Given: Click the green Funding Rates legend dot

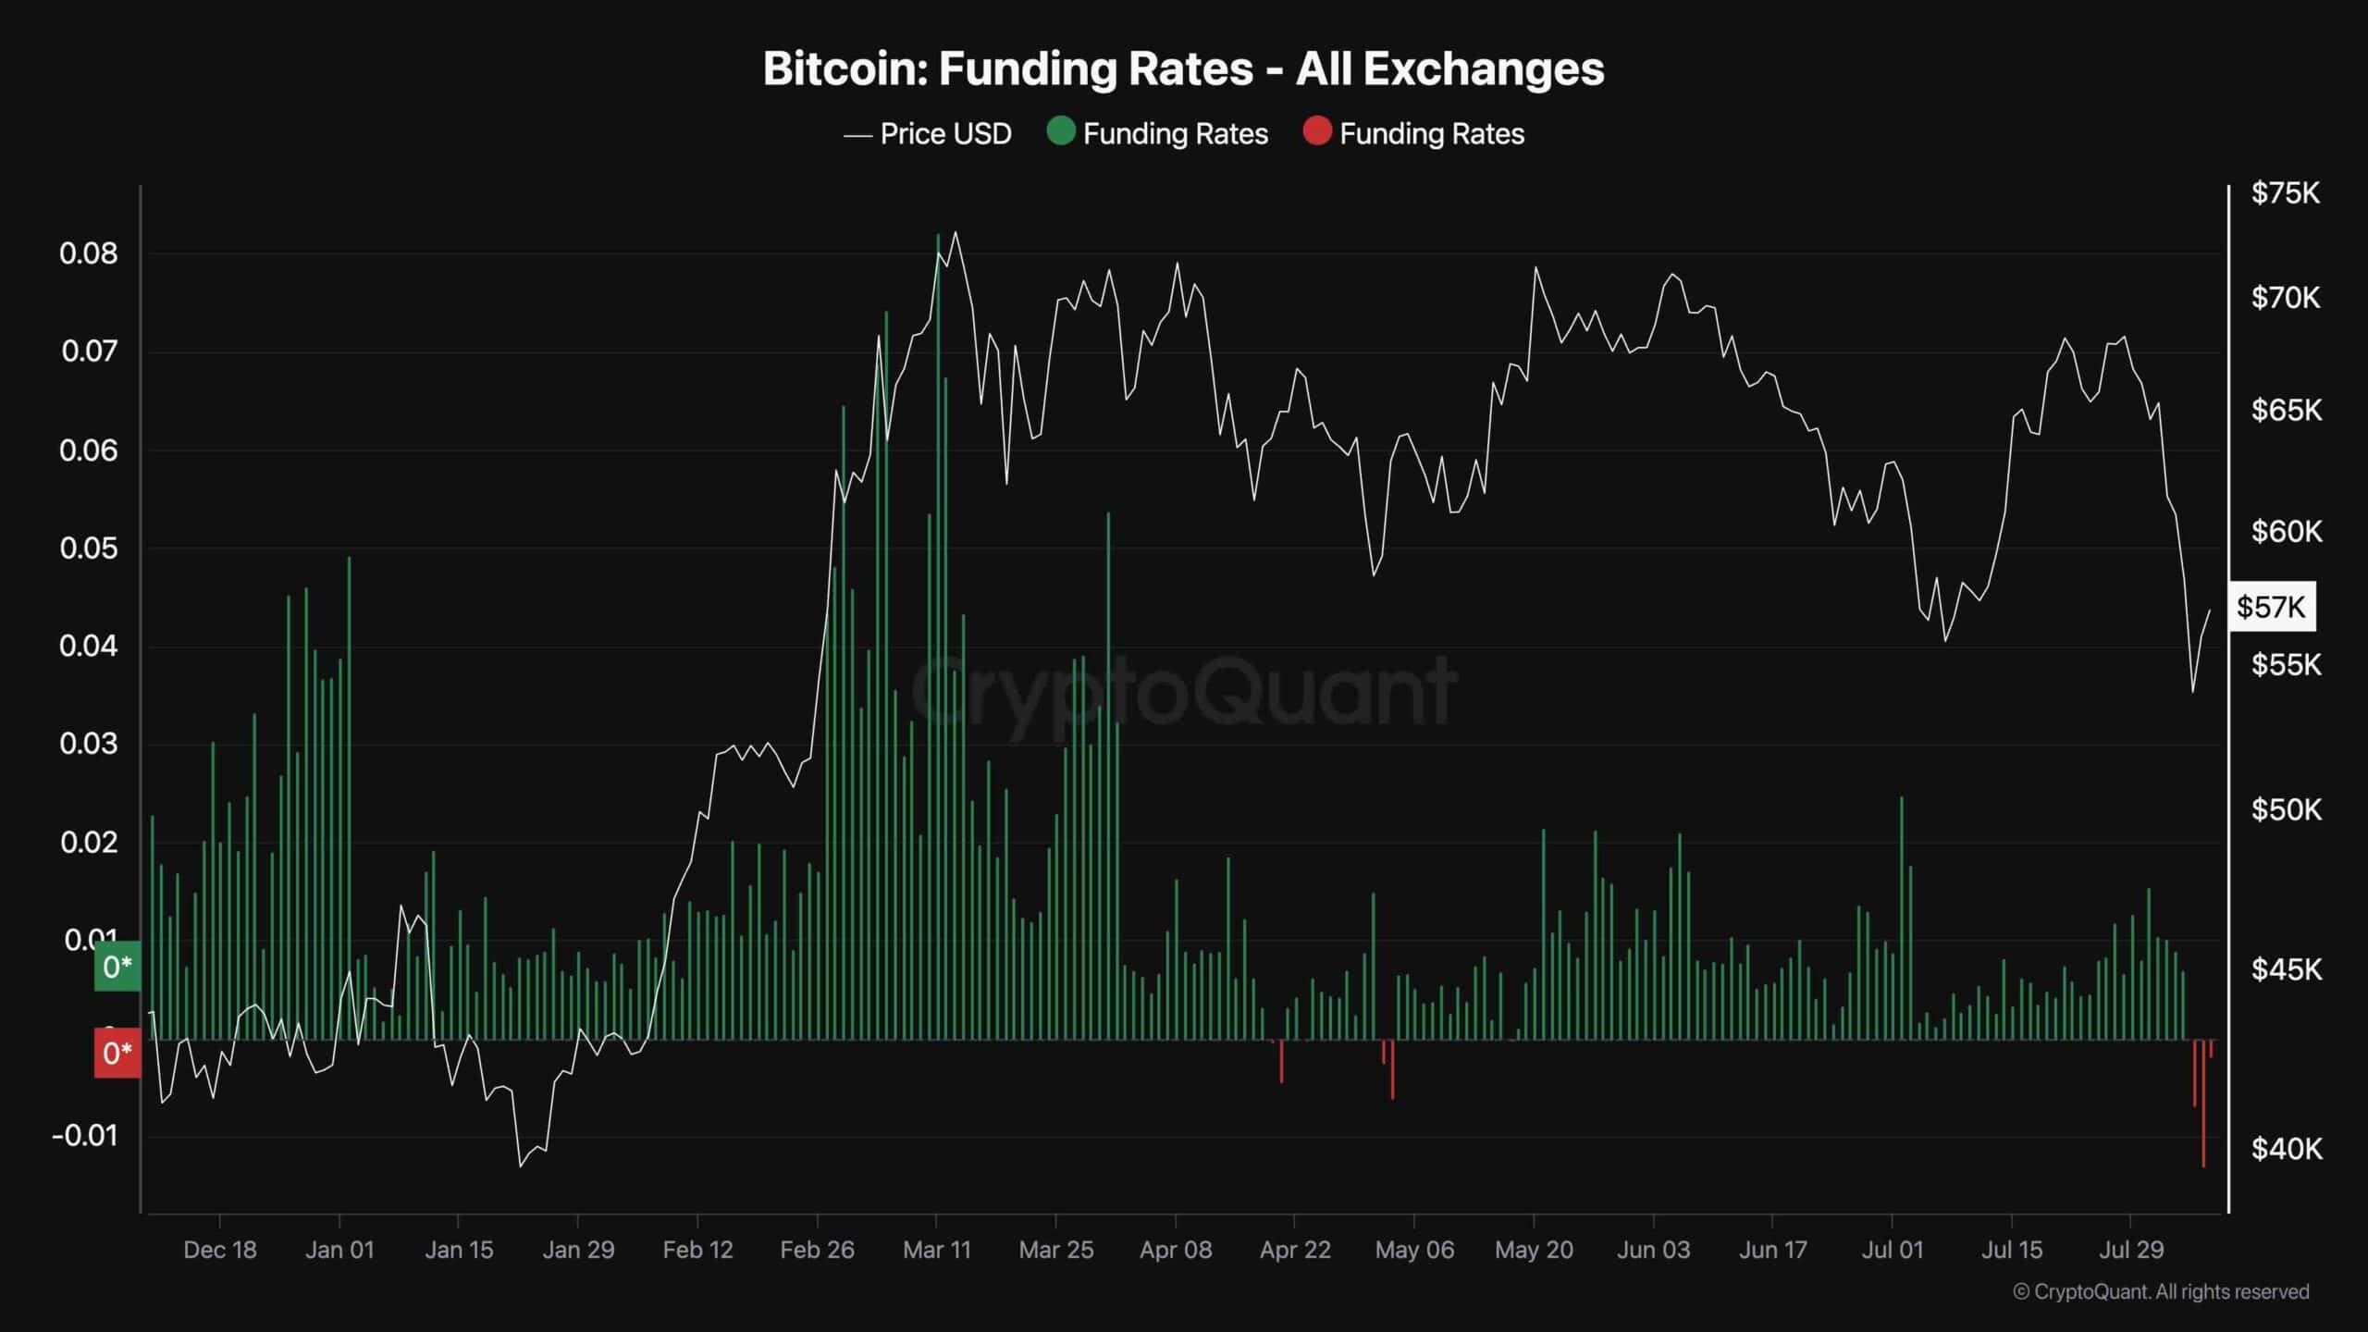Looking at the screenshot, I should [1060, 132].
